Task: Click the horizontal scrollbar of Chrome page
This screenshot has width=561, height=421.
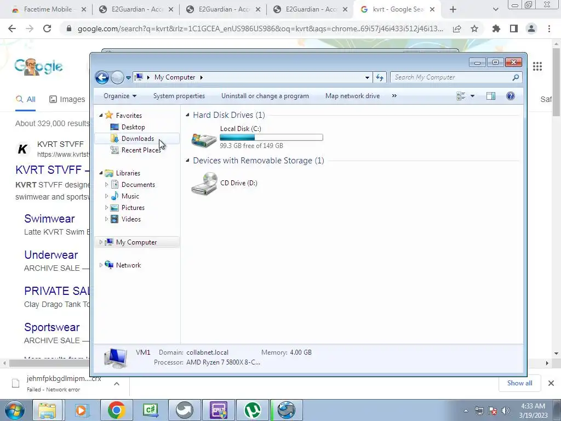Action: click(49, 363)
